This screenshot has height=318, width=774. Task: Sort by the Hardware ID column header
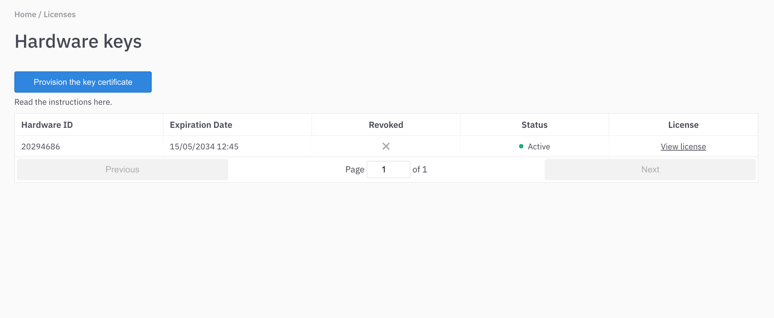[x=47, y=125]
